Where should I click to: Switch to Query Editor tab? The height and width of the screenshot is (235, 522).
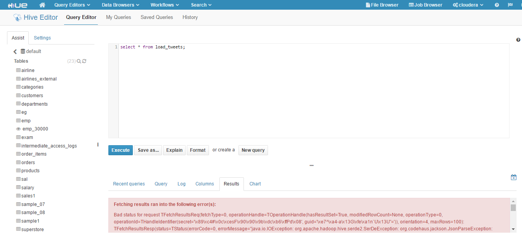click(81, 17)
